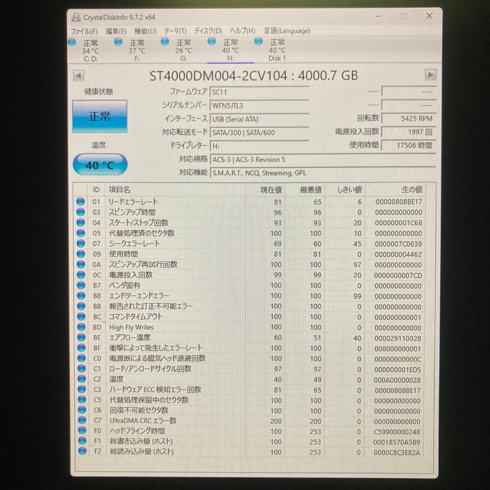Click the 項目名 column header
Screen dimensions: 490x490
click(x=119, y=190)
